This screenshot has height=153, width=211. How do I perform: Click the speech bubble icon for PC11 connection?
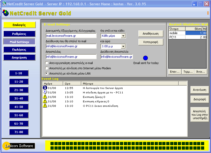(x=45, y=92)
